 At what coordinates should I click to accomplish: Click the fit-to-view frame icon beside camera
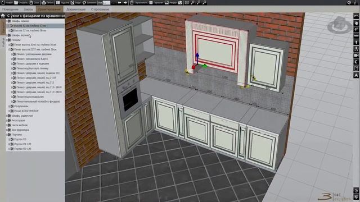click(x=187, y=2)
